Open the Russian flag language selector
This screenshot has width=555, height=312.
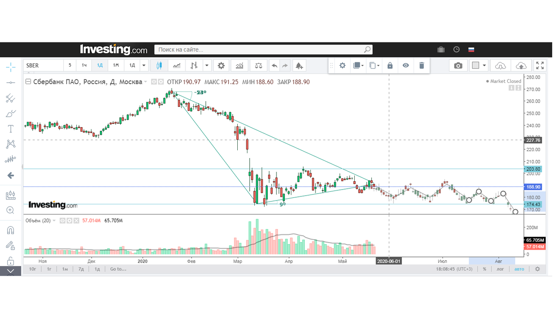pos(472,49)
